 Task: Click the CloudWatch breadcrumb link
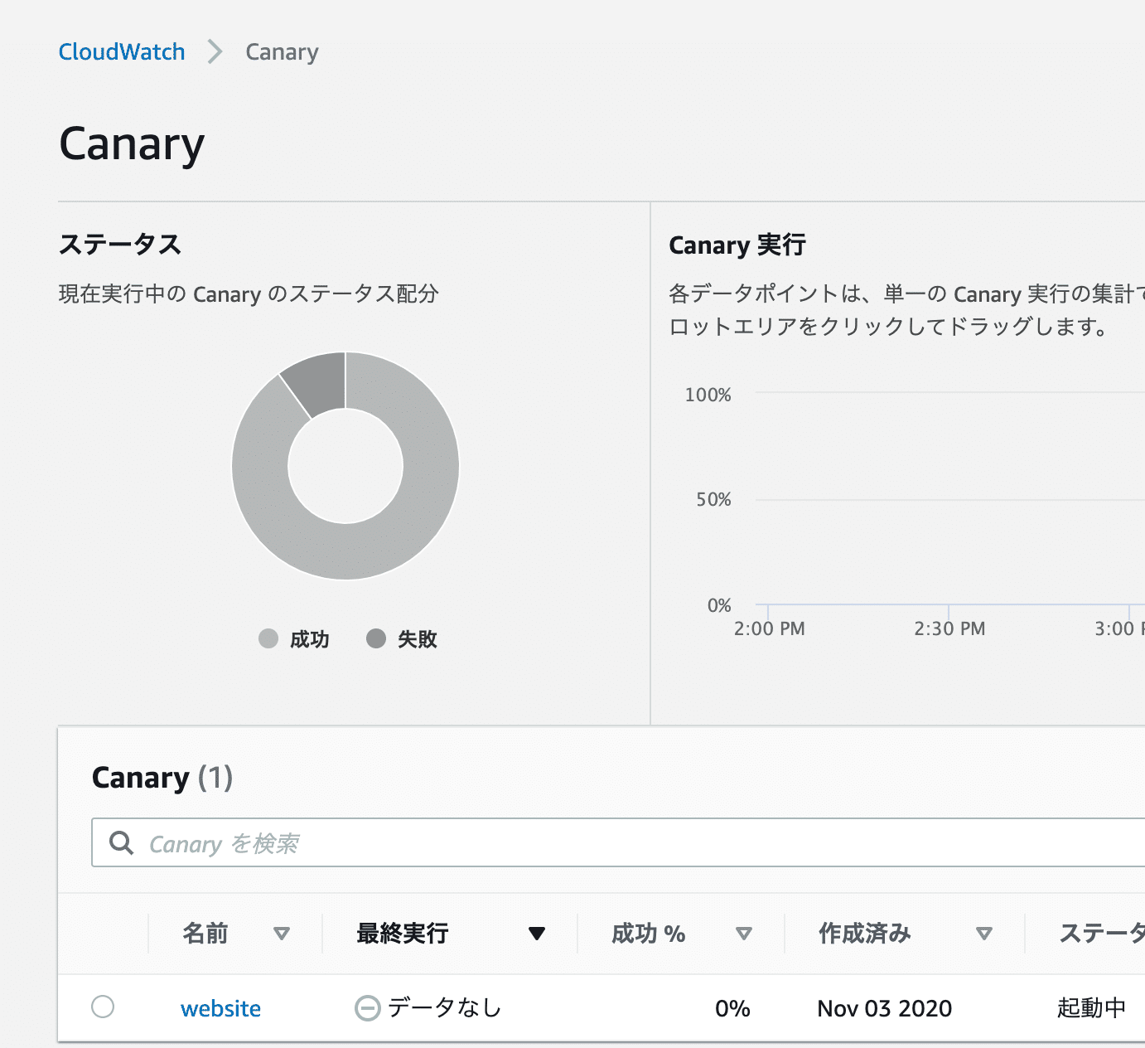tap(122, 51)
